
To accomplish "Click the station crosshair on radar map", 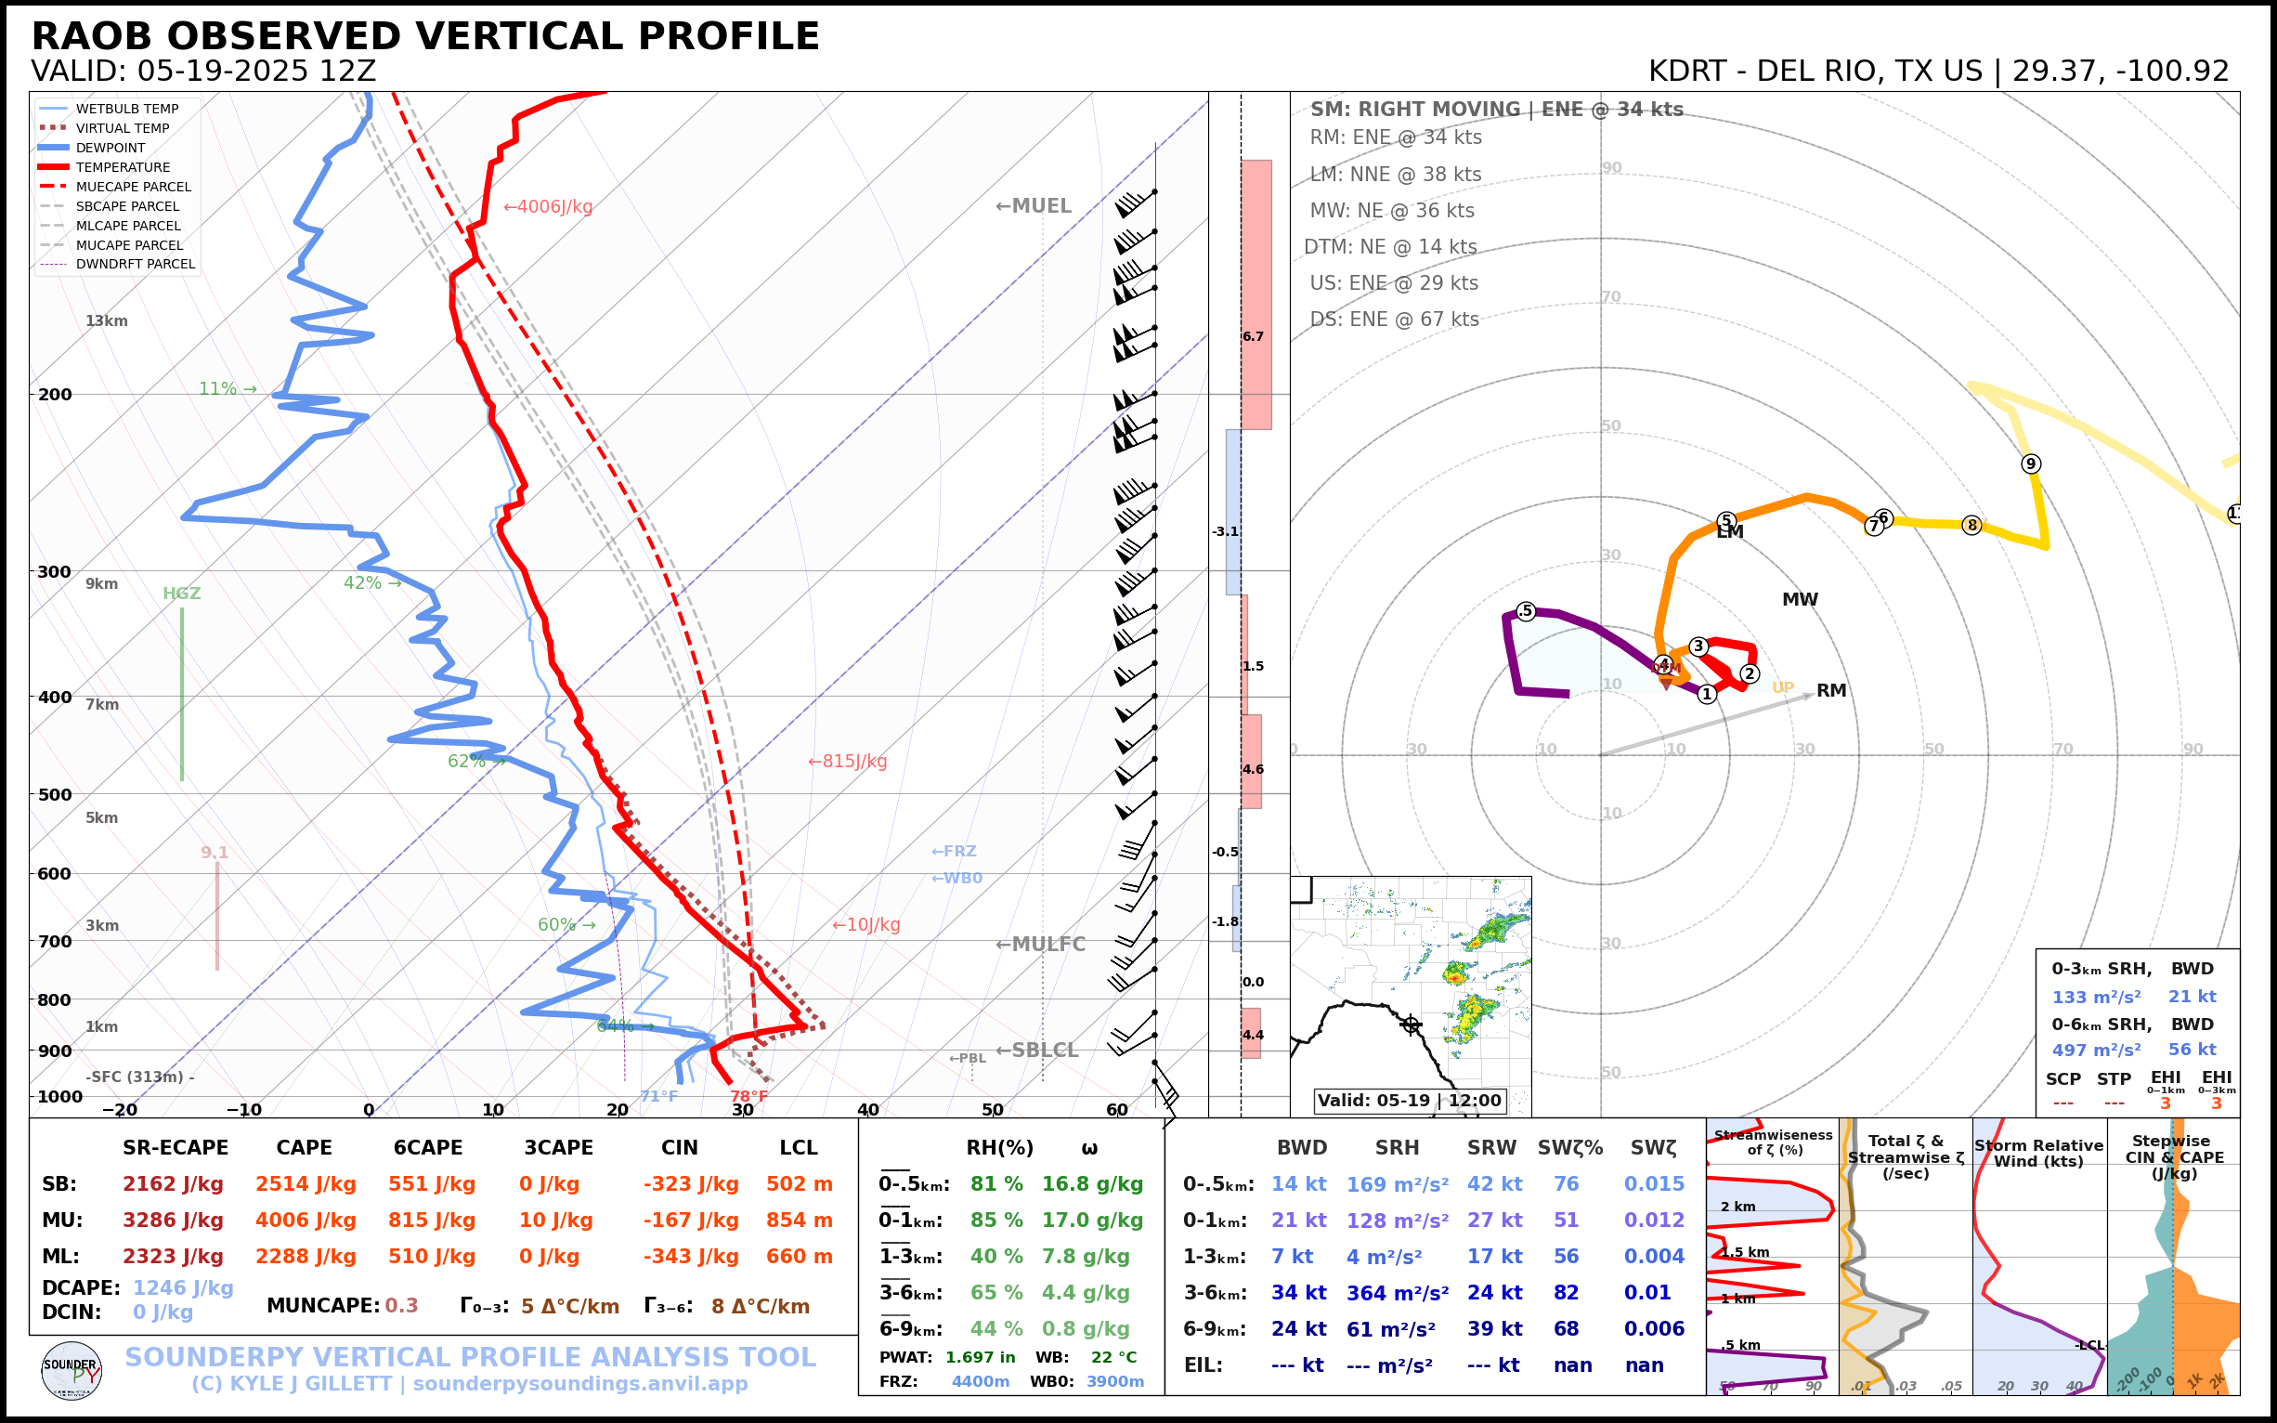I will (1411, 1025).
